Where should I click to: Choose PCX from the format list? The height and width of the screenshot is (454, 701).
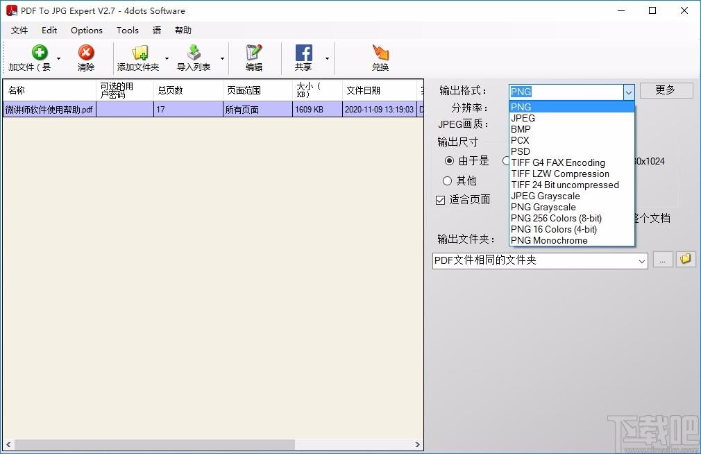point(572,140)
